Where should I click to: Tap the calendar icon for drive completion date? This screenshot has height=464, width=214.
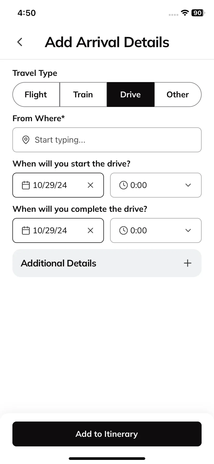click(x=26, y=230)
